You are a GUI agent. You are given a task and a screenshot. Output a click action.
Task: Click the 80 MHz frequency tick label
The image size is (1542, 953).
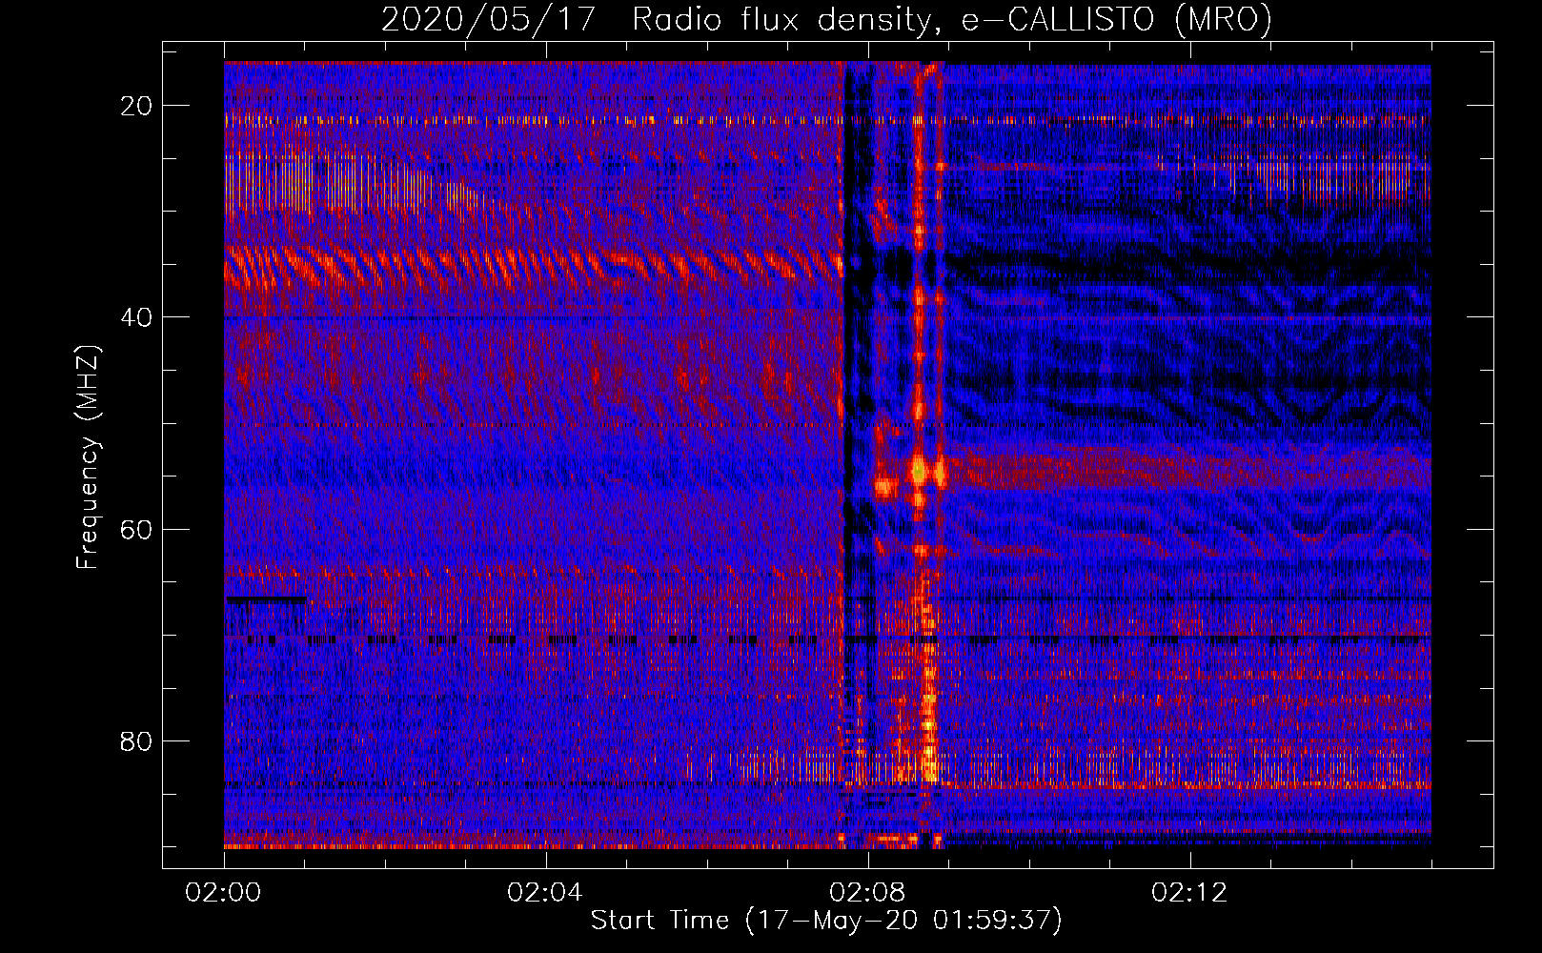tap(137, 740)
